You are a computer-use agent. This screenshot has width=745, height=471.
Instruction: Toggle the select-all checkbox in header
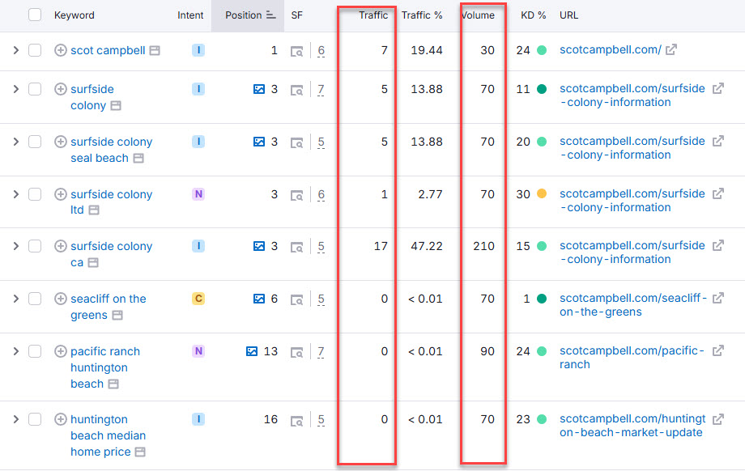click(x=35, y=15)
